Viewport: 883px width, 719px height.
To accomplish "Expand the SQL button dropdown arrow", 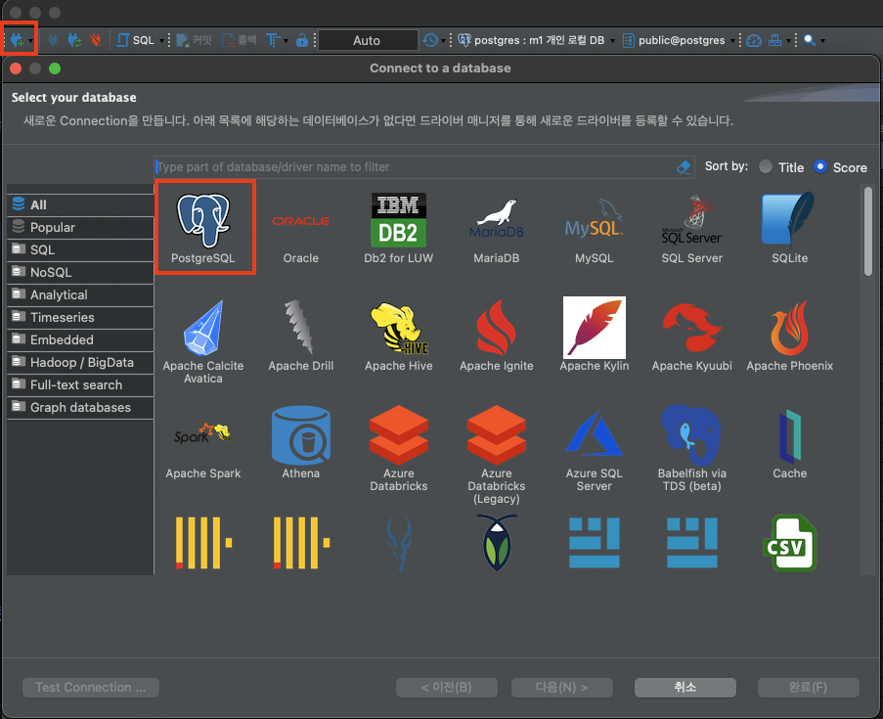I will [161, 40].
